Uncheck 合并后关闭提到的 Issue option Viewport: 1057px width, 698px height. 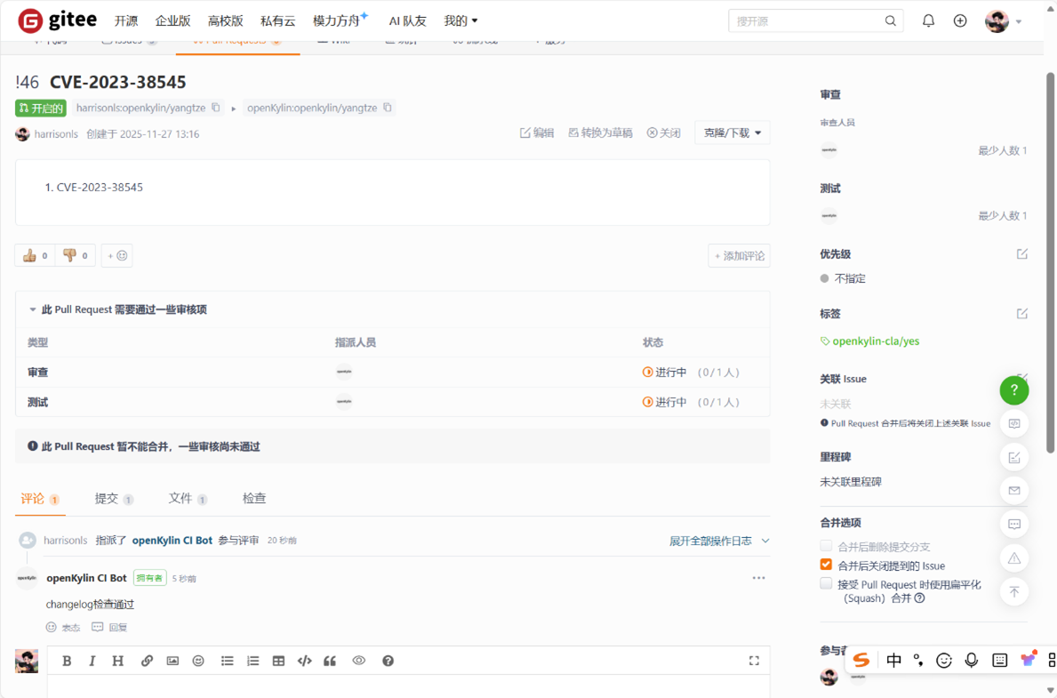pos(825,566)
